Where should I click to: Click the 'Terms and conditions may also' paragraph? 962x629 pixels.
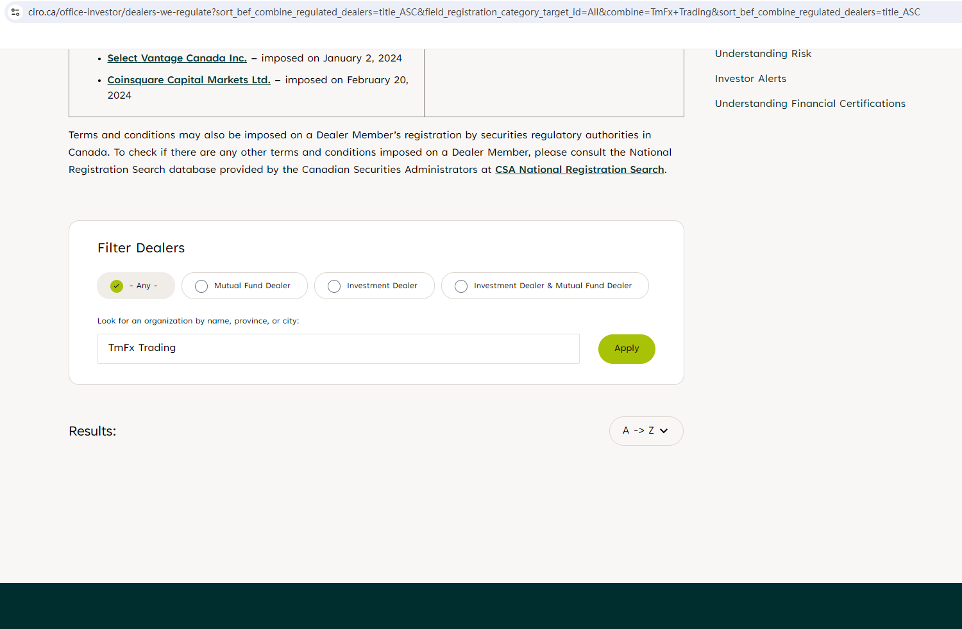[370, 152]
